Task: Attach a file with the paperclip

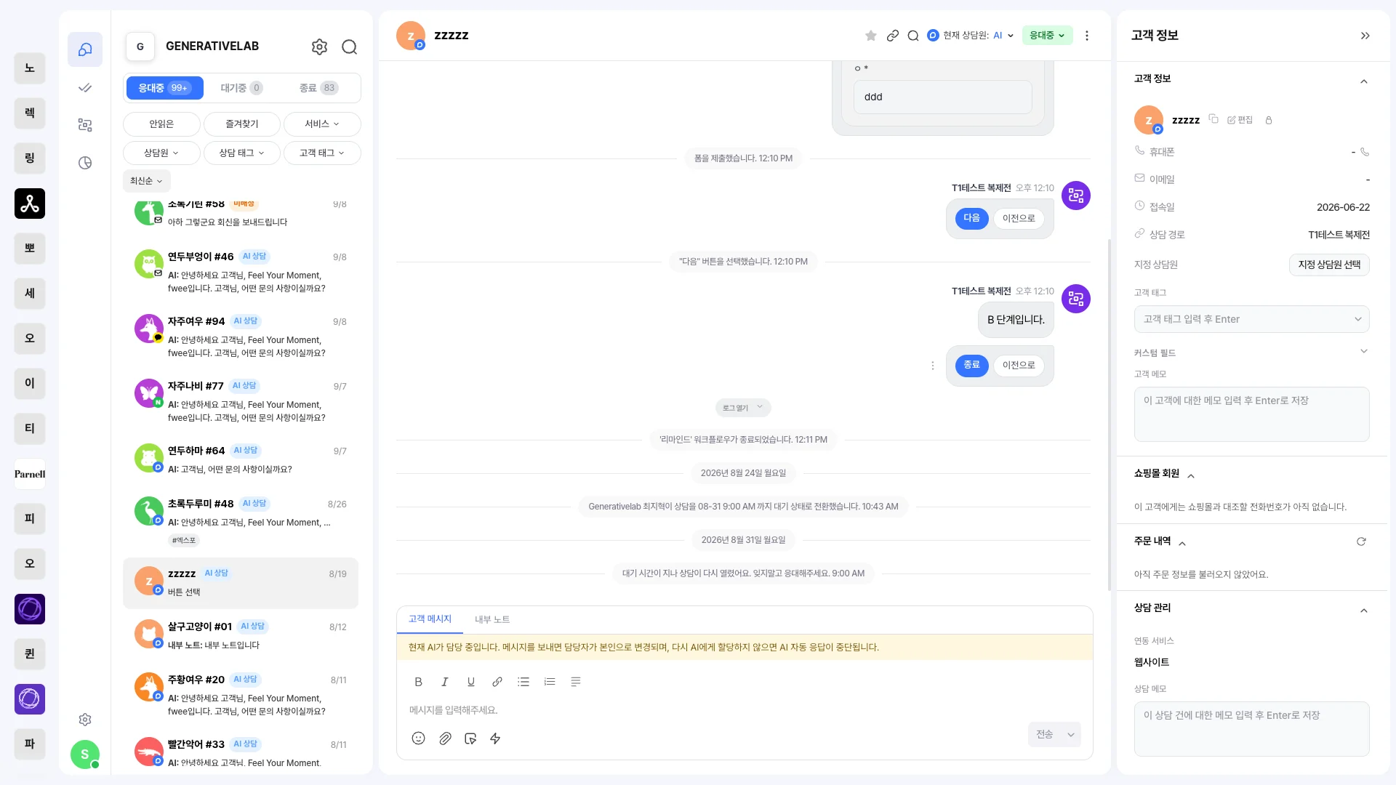Action: coord(445,738)
